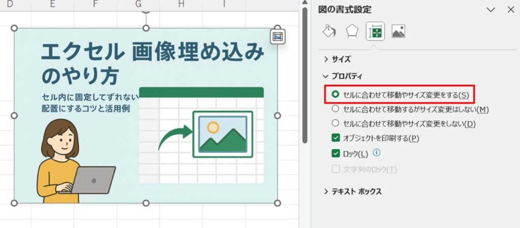
Task: Select セルに合わせて移動するがサイズ変更はしない option
Action: (x=410, y=109)
